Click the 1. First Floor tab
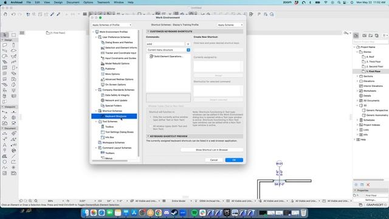The height and width of the screenshot is (219, 389). [56, 33]
